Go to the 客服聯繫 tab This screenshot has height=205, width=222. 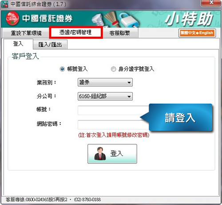(x=119, y=33)
